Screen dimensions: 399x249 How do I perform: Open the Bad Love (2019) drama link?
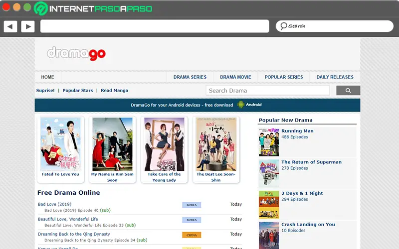(x=54, y=204)
